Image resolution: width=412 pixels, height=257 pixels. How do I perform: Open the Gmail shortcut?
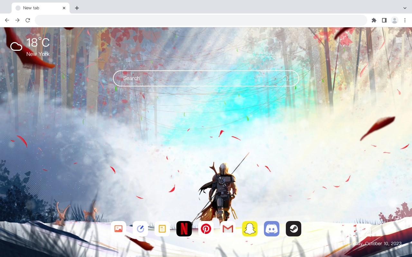(228, 229)
